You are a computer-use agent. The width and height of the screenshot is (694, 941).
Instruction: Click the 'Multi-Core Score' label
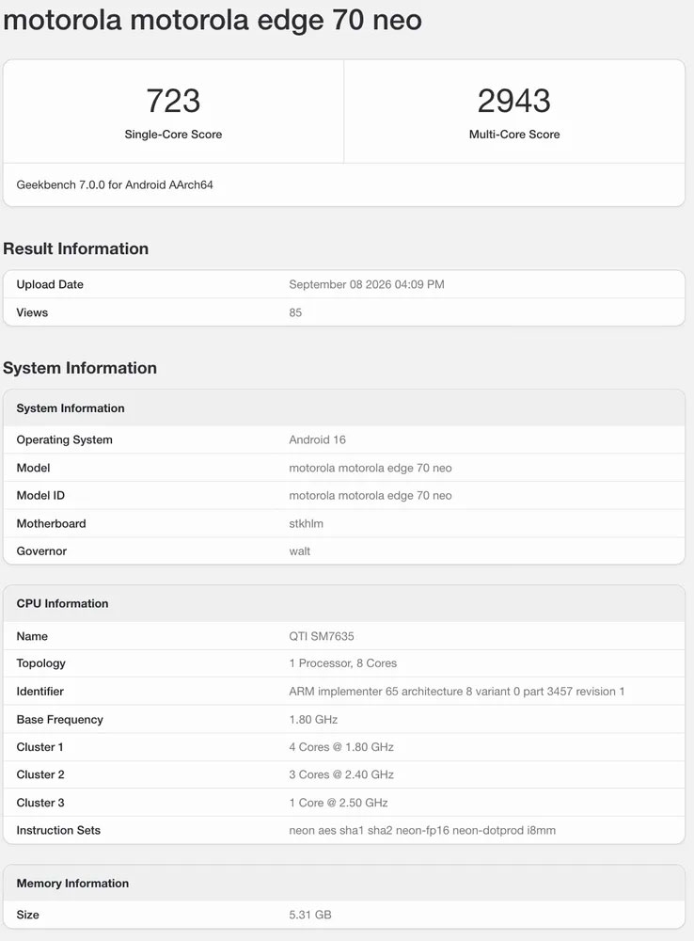[514, 135]
